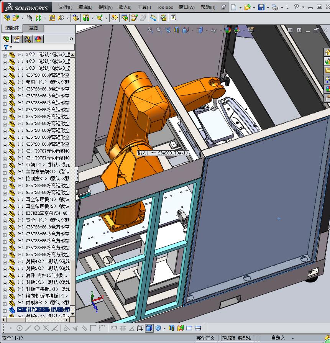Switch to the 草图 tab
This screenshot has height=343, width=330.
point(33,28)
